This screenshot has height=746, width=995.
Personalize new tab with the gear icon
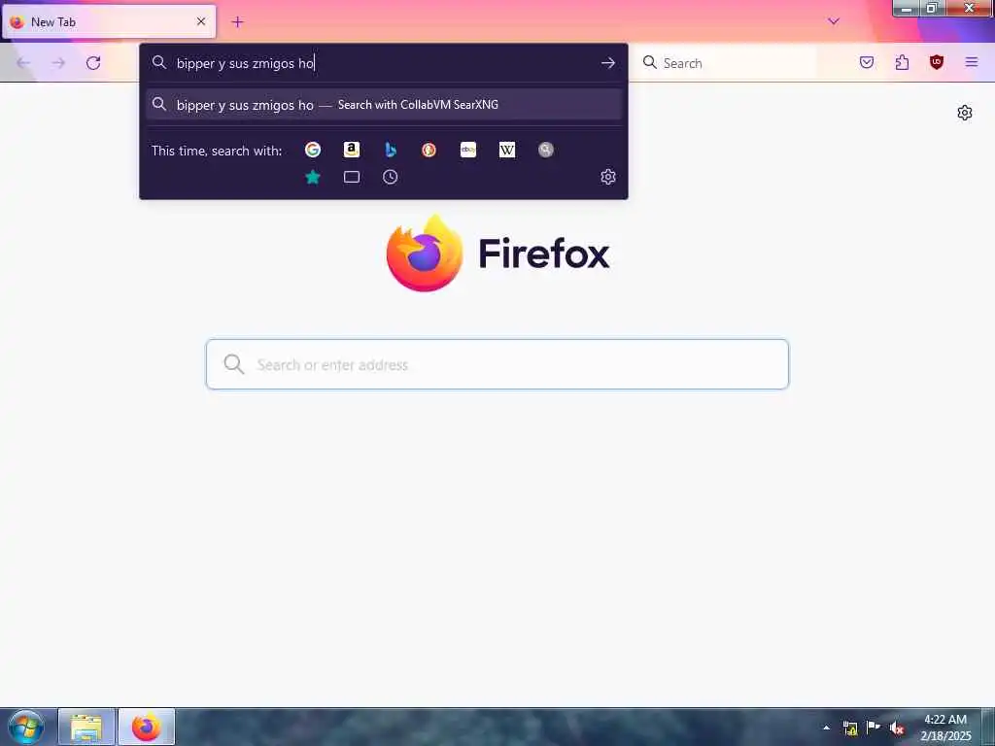pyautogui.click(x=965, y=113)
